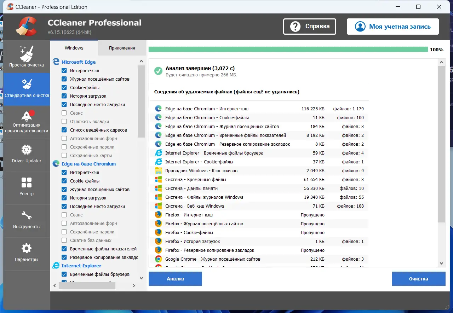Open Простая очистка broom icon
The height and width of the screenshot is (313, 453).
coord(27,53)
